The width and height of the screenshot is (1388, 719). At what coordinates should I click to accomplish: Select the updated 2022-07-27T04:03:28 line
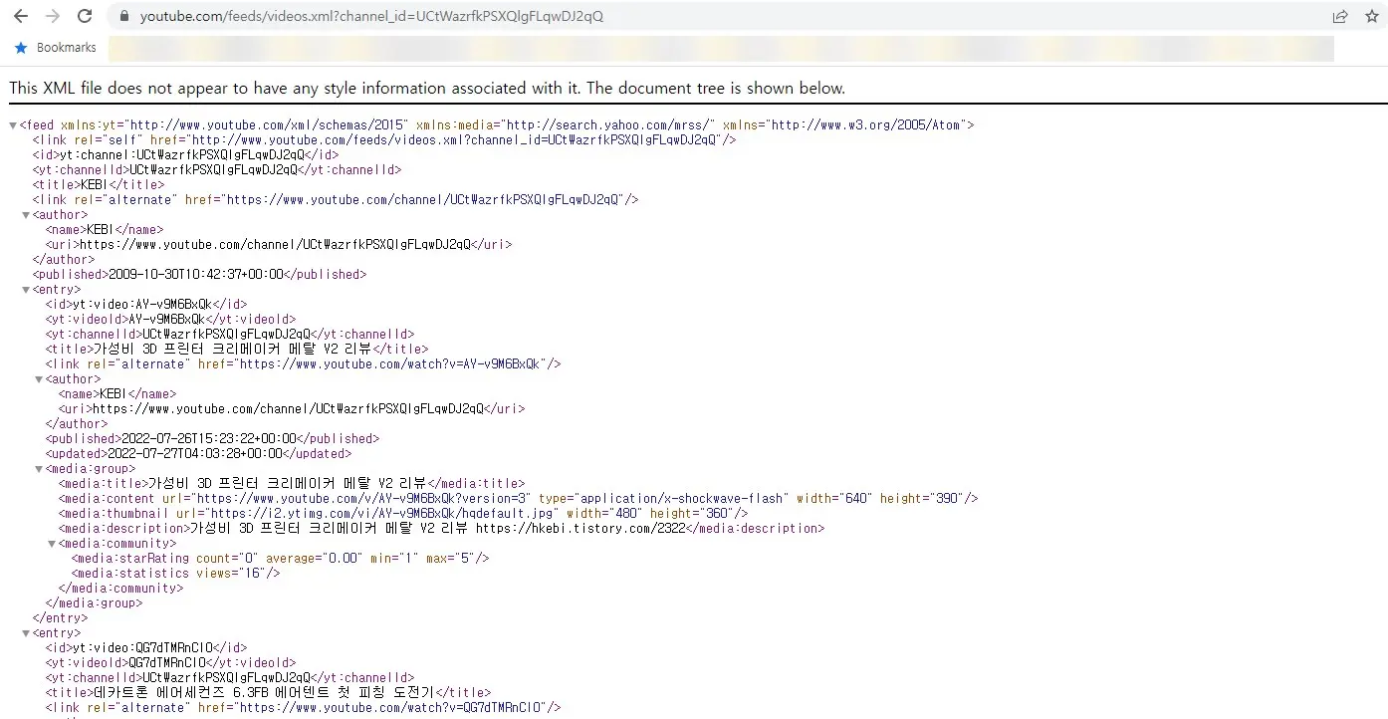click(x=198, y=454)
